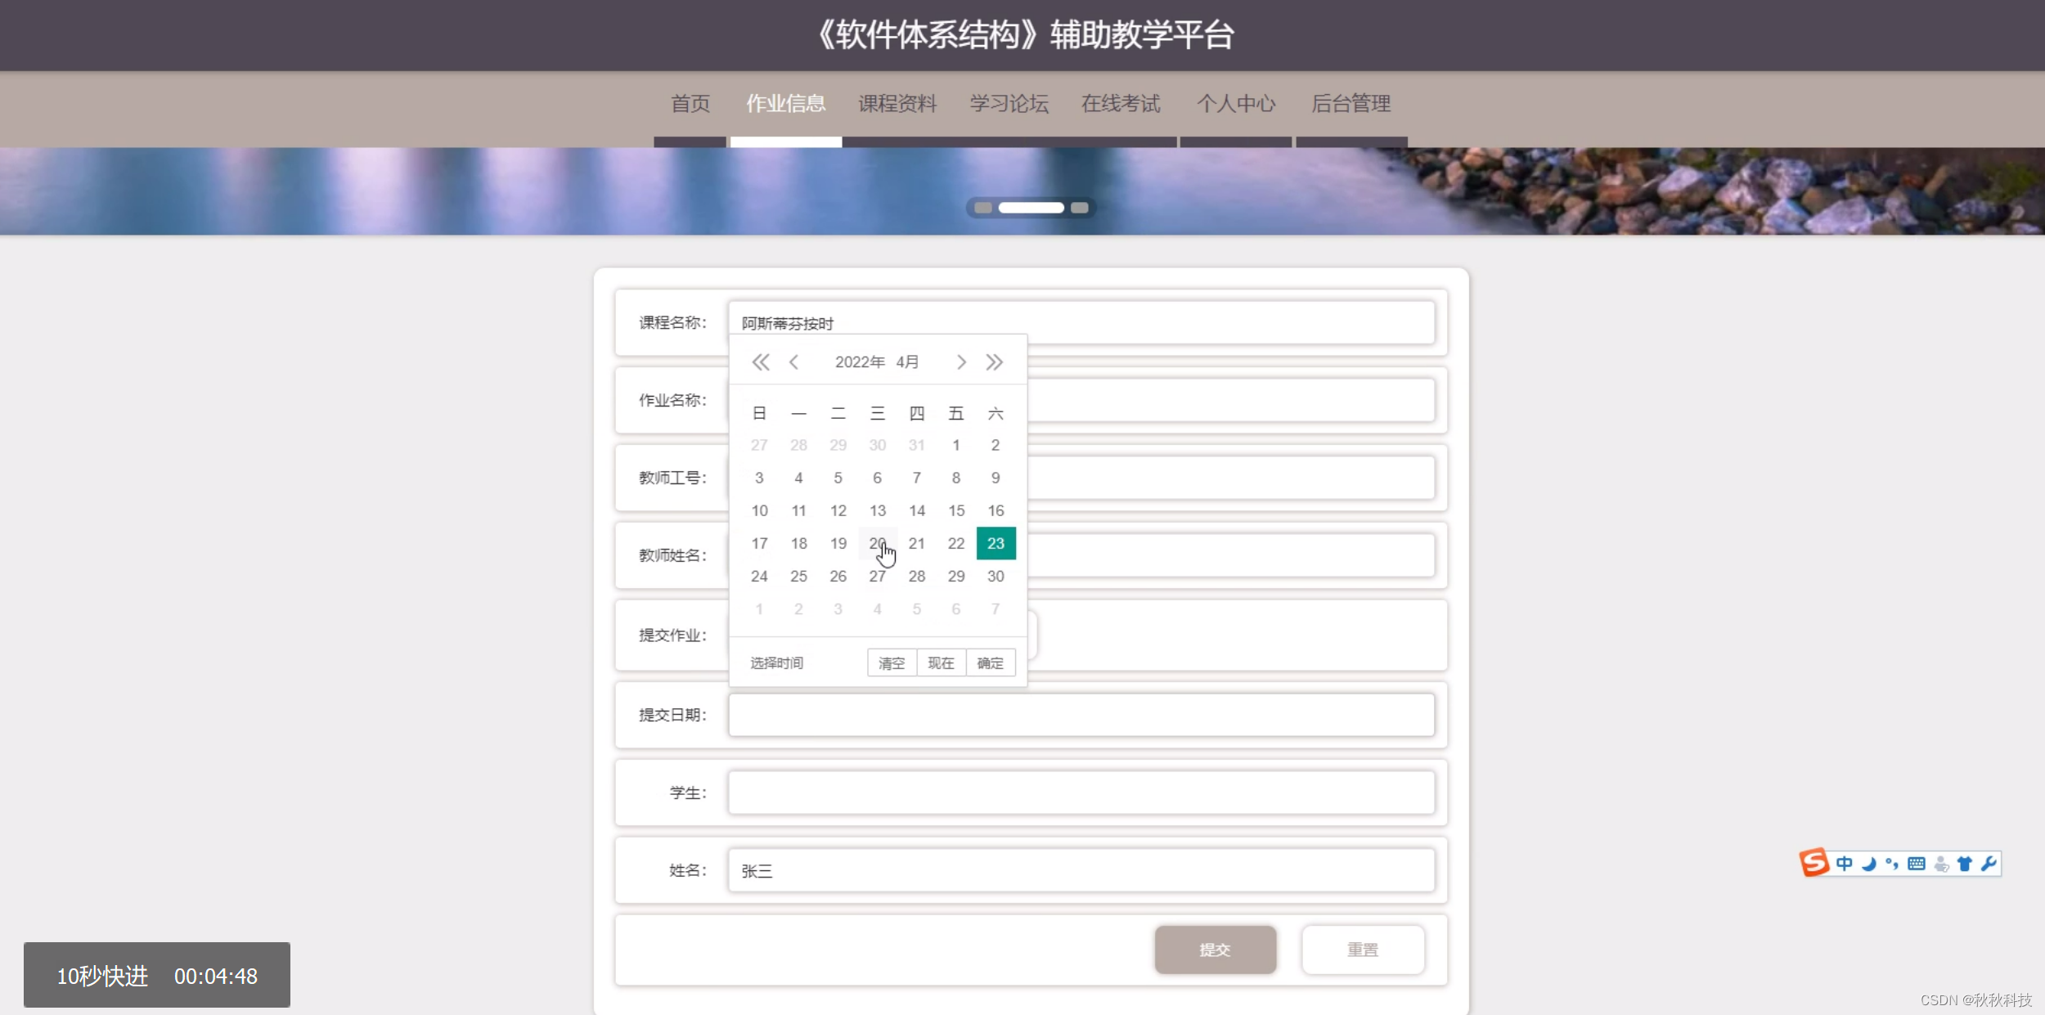Select date 20 in the calendar
Viewport: 2045px width, 1015px height.
point(877,543)
